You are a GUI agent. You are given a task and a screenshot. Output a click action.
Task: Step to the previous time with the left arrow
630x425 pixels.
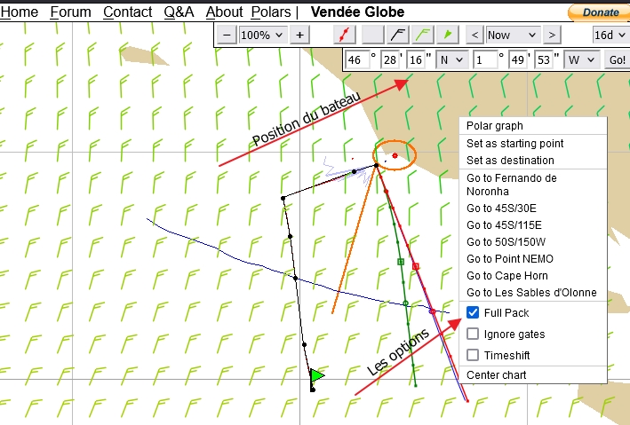click(x=474, y=35)
